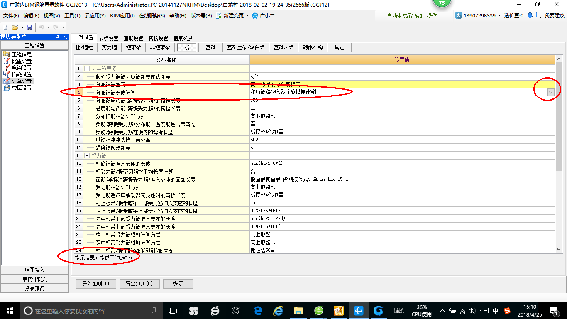Collapse the 受力筋 group
This screenshot has height=319, width=567.
pyautogui.click(x=87, y=155)
